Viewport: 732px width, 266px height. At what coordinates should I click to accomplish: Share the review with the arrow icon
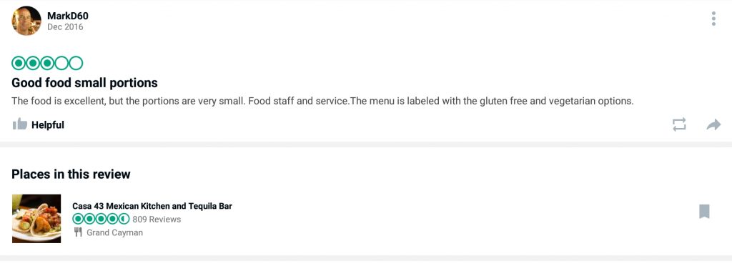713,124
